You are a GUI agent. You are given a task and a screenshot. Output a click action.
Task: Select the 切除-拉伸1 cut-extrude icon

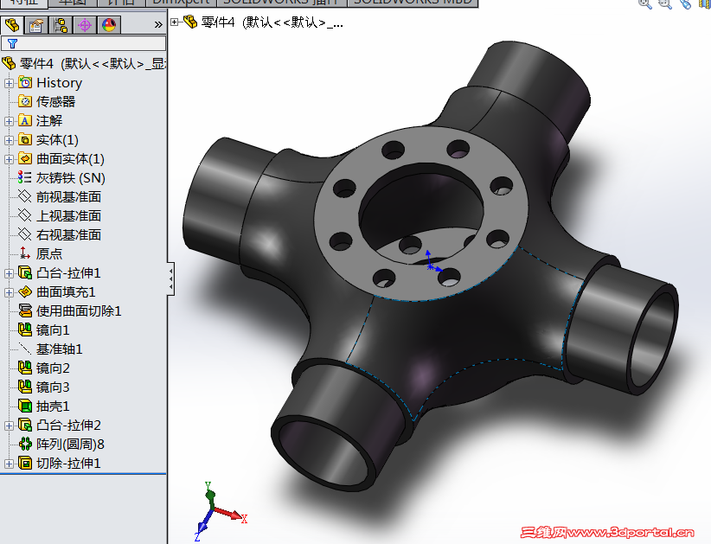(25, 464)
